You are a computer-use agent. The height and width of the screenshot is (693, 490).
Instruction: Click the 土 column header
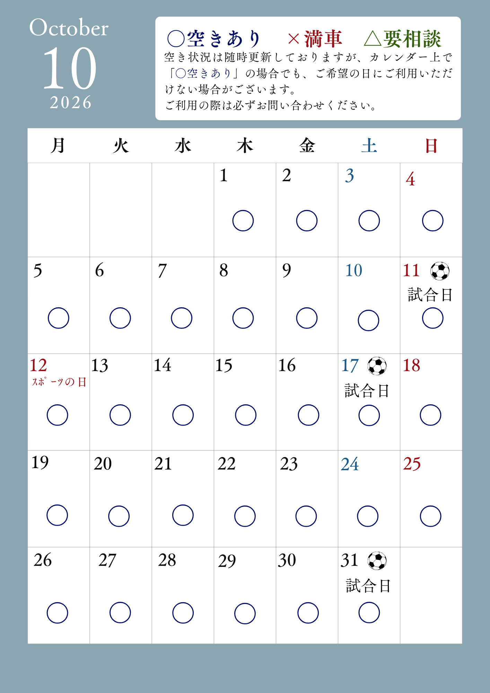369,146
